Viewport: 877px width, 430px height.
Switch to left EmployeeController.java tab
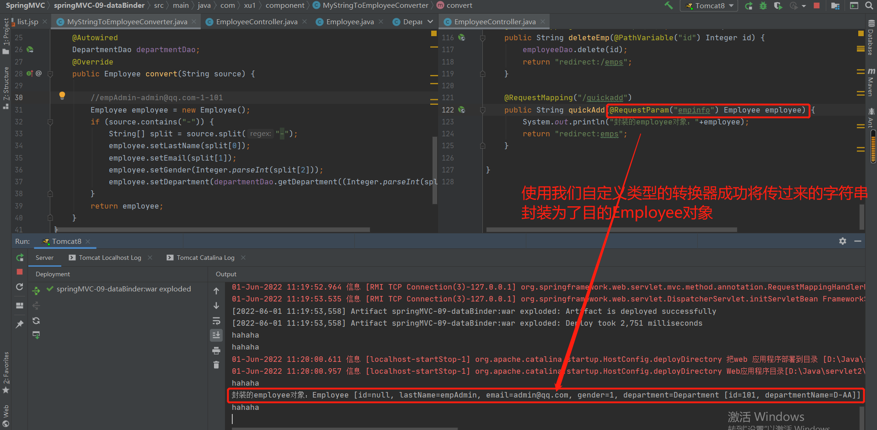click(257, 21)
